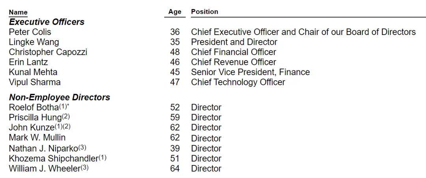Click Roelof Botha's name

pyautogui.click(x=34, y=107)
